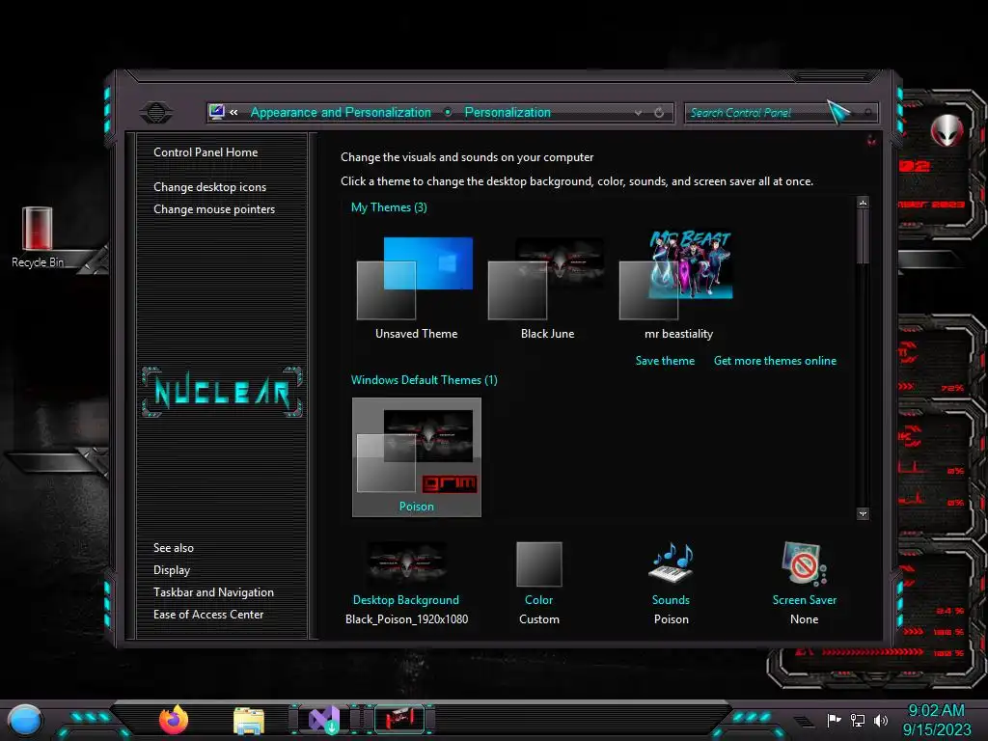This screenshot has width=988, height=741.
Task: Click the Personalization window taskbar button
Action: (400, 720)
